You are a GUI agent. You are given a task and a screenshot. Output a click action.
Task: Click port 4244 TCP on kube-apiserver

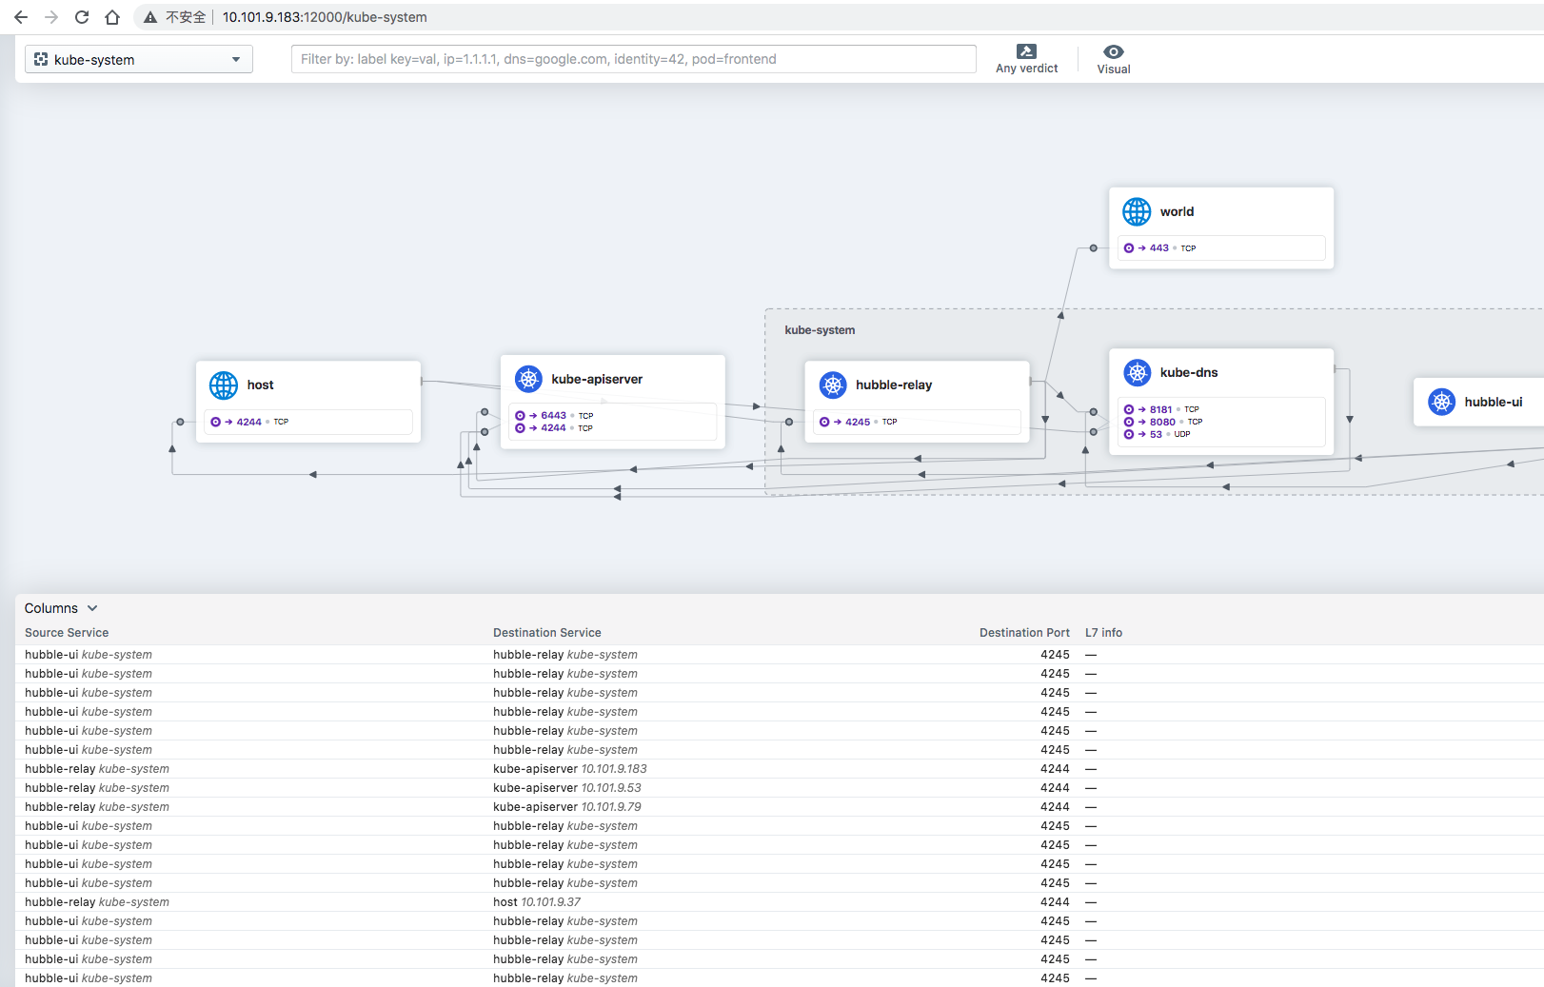coord(554,428)
